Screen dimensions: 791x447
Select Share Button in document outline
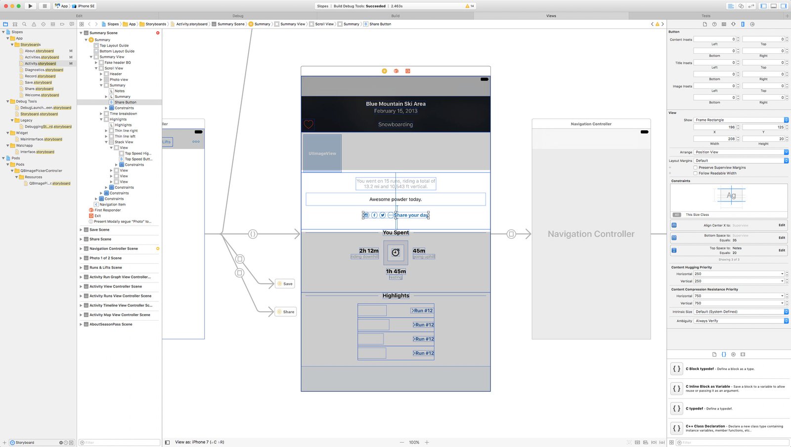126,102
